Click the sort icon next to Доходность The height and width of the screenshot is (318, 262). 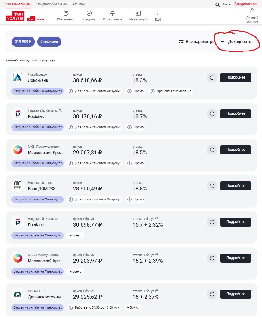click(x=223, y=42)
